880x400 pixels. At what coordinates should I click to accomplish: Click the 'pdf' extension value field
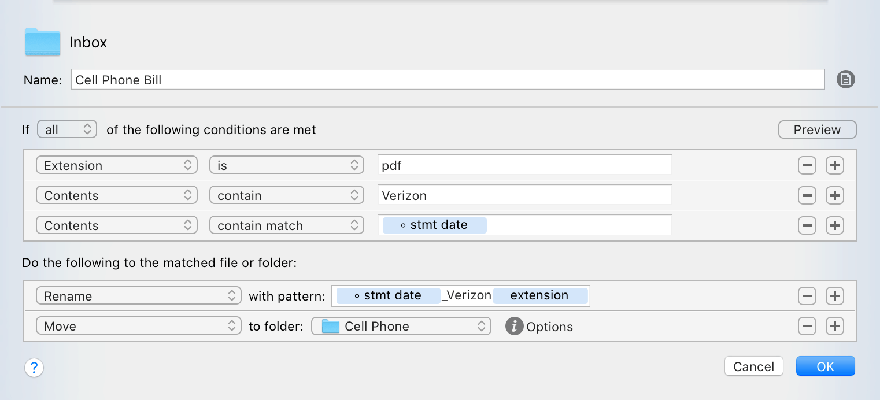pos(525,165)
